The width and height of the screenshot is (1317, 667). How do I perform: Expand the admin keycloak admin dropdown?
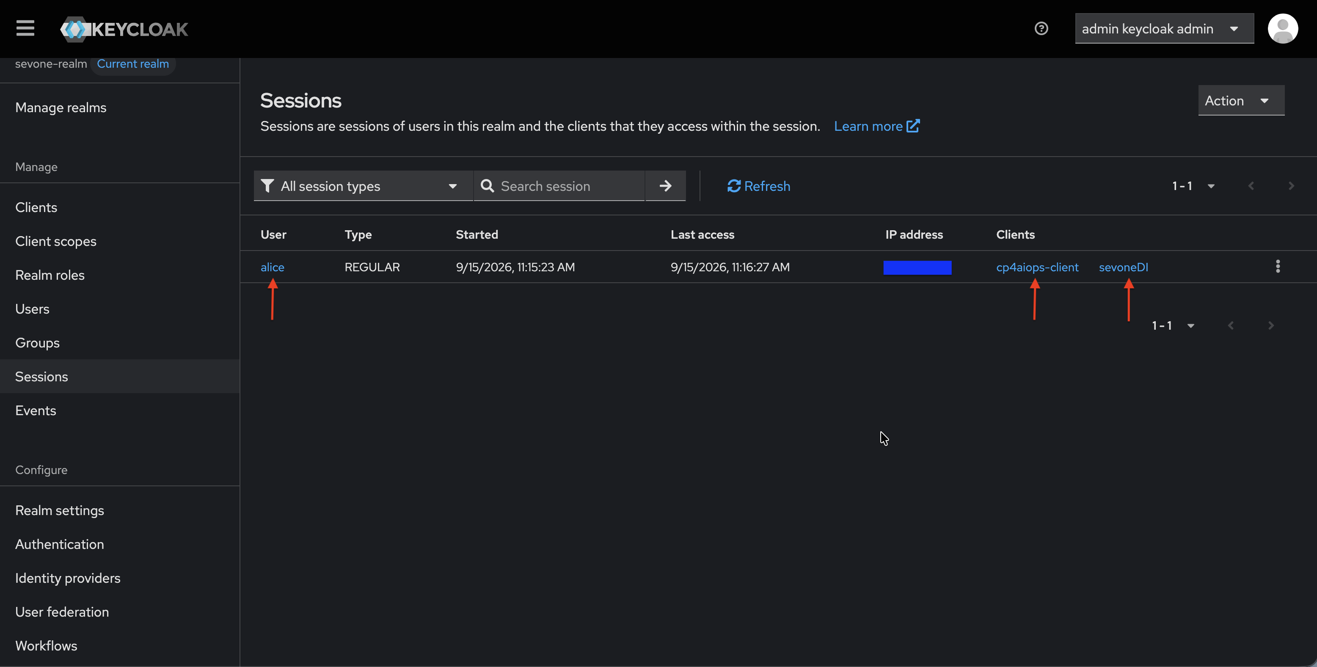1164,29
